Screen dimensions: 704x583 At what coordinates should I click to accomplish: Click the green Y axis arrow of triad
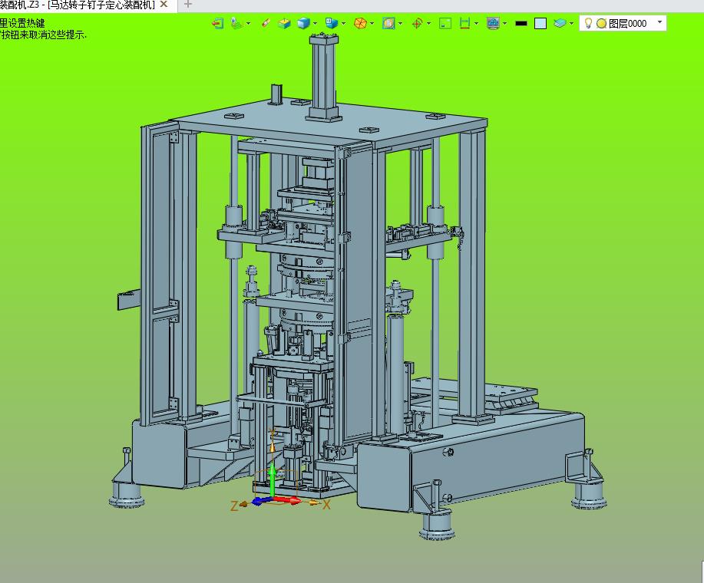(x=272, y=481)
